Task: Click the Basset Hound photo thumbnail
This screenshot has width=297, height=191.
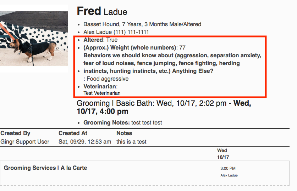Action: coord(34,39)
